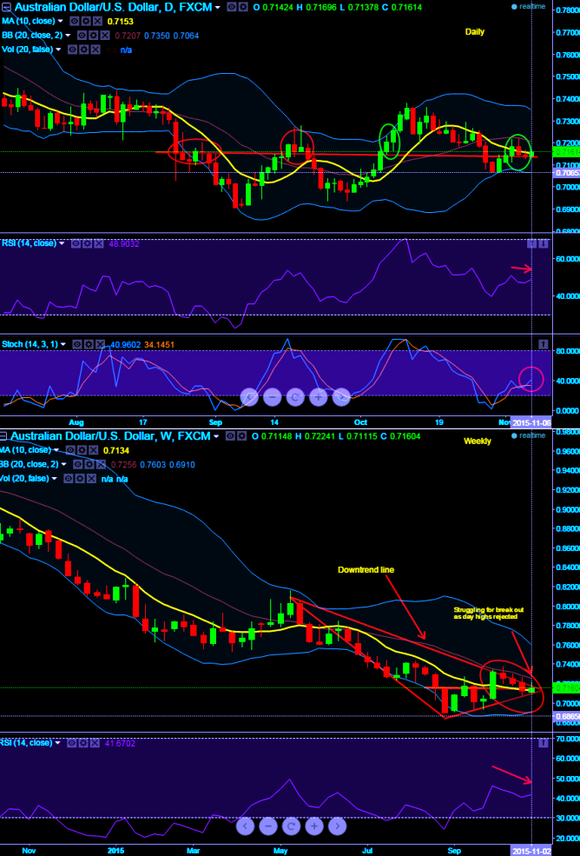Remove MA (10, close) from Weekly chart
This screenshot has width=580, height=856.
[x=93, y=450]
